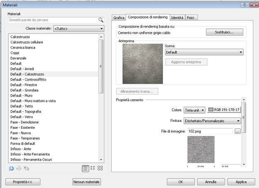Expand the Scena dropdown

pos(204,52)
